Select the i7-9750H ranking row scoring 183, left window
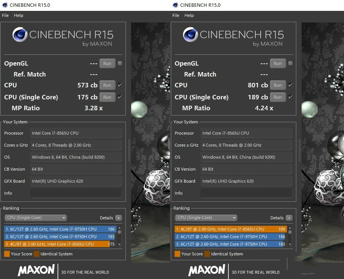Screen dimensions: 344x279 click(x=60, y=237)
